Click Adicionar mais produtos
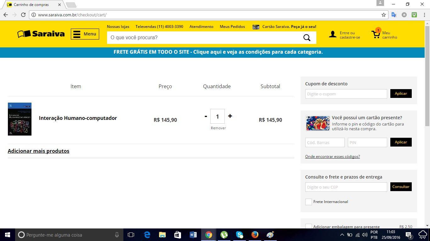 38,151
